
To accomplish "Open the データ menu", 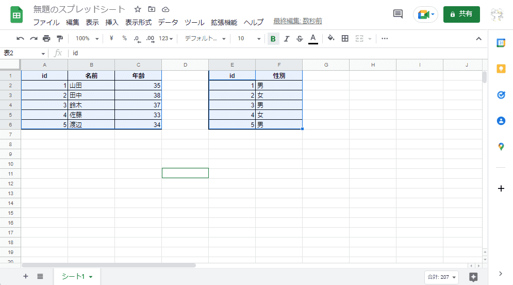I will (168, 22).
